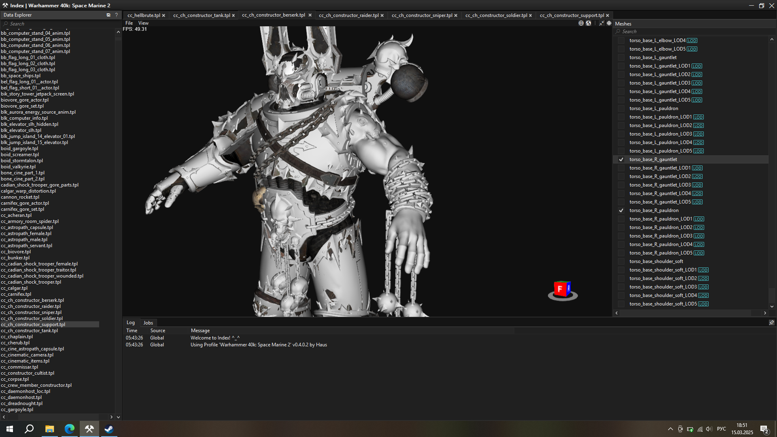Image resolution: width=777 pixels, height=437 pixels.
Task: Open Steam from the taskbar
Action: pyautogui.click(x=109, y=429)
